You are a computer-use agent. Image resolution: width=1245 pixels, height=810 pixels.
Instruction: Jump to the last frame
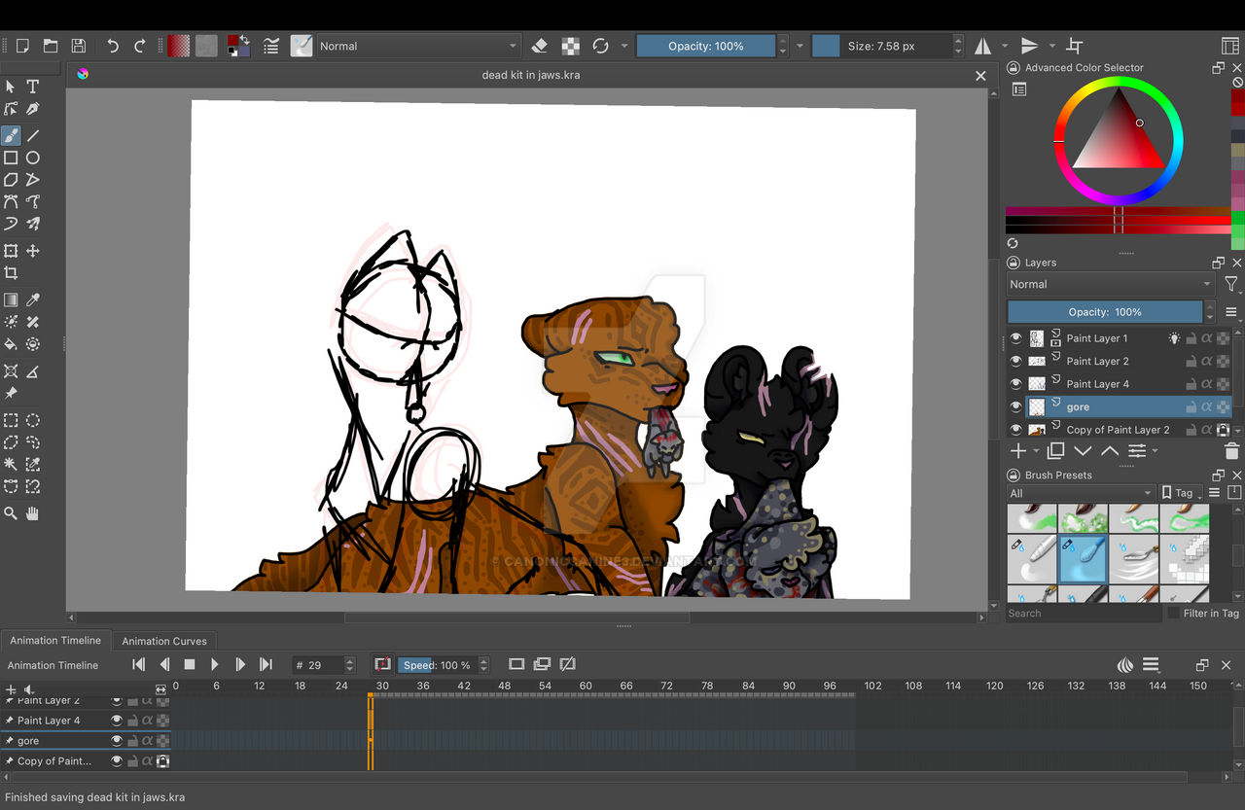click(x=266, y=665)
